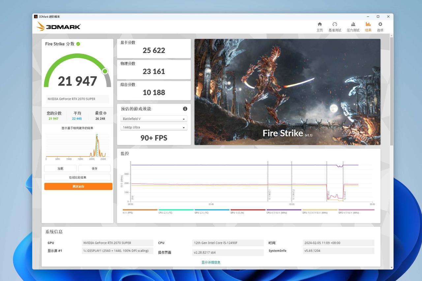Open the 主页 home icon
422x281 pixels.
point(319,27)
